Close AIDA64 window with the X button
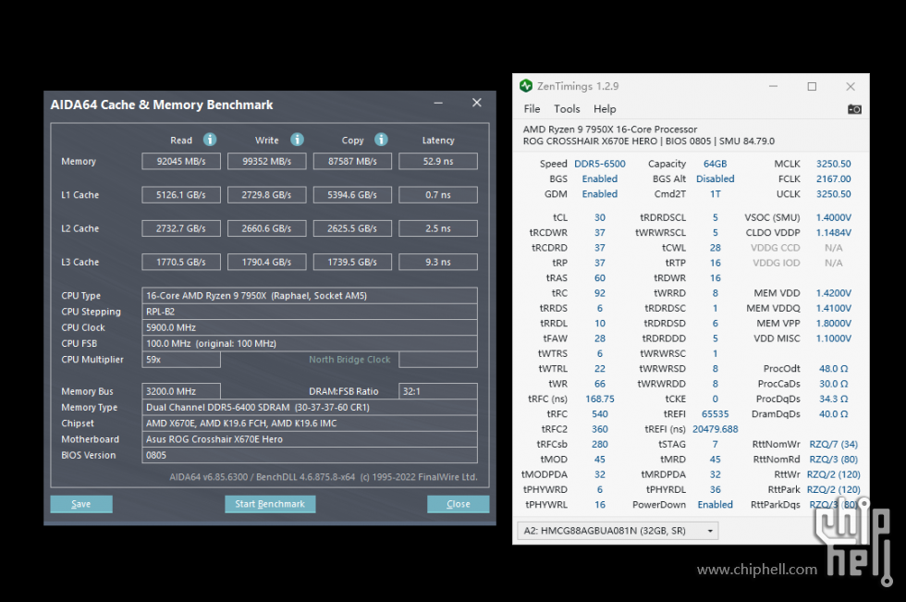The width and height of the screenshot is (906, 602). tap(477, 103)
